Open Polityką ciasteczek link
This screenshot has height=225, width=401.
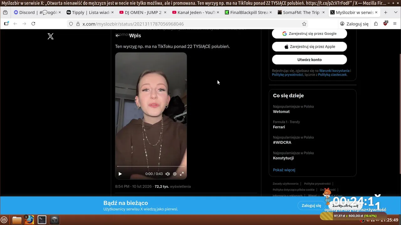click(x=332, y=75)
